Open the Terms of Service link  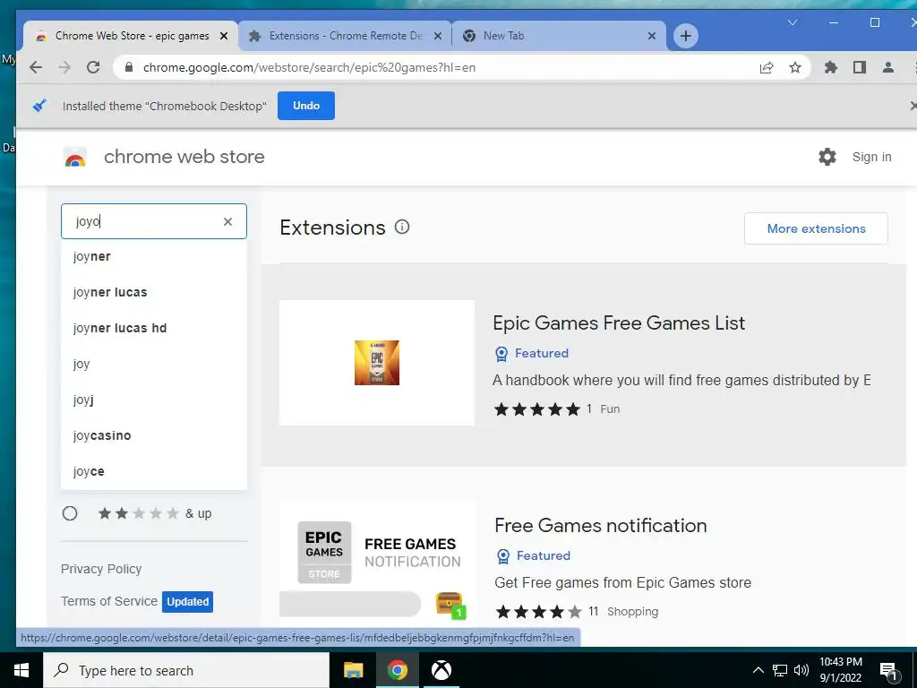pyautogui.click(x=109, y=601)
